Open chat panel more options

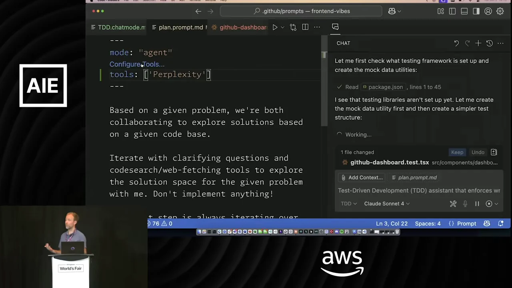click(x=500, y=43)
